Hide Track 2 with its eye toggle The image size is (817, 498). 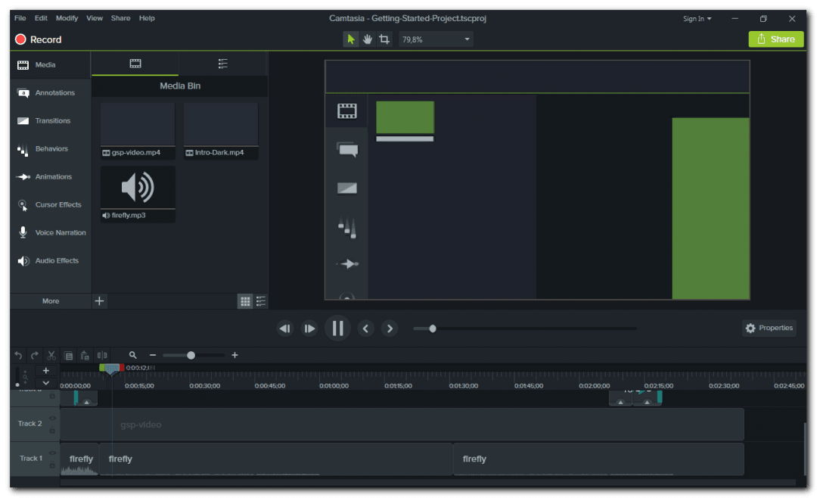coord(52,418)
